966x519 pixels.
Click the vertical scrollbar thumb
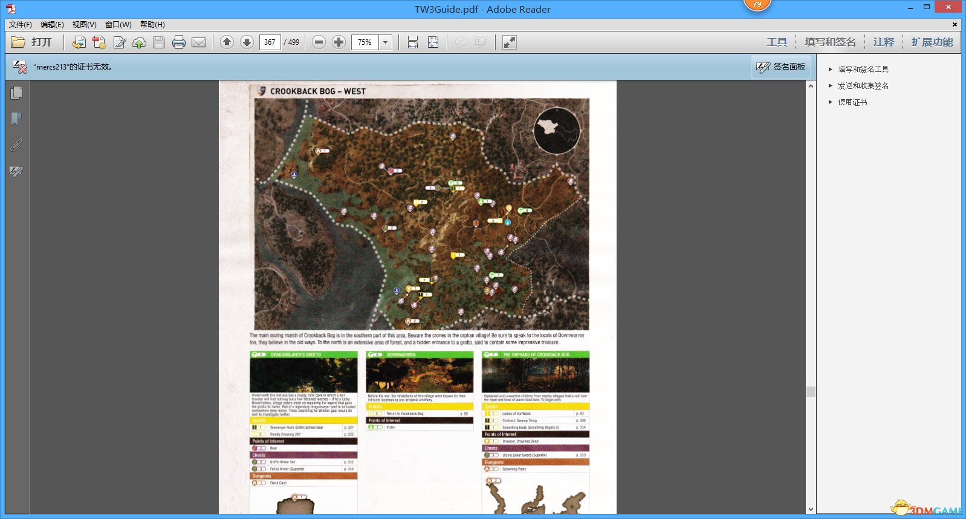[x=811, y=391]
